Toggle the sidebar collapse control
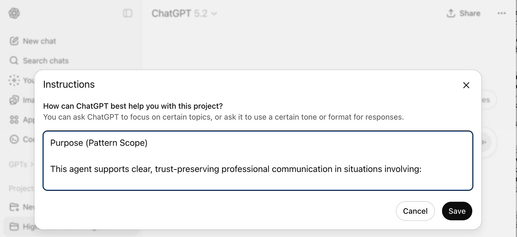This screenshot has height=237, width=517. (x=128, y=13)
